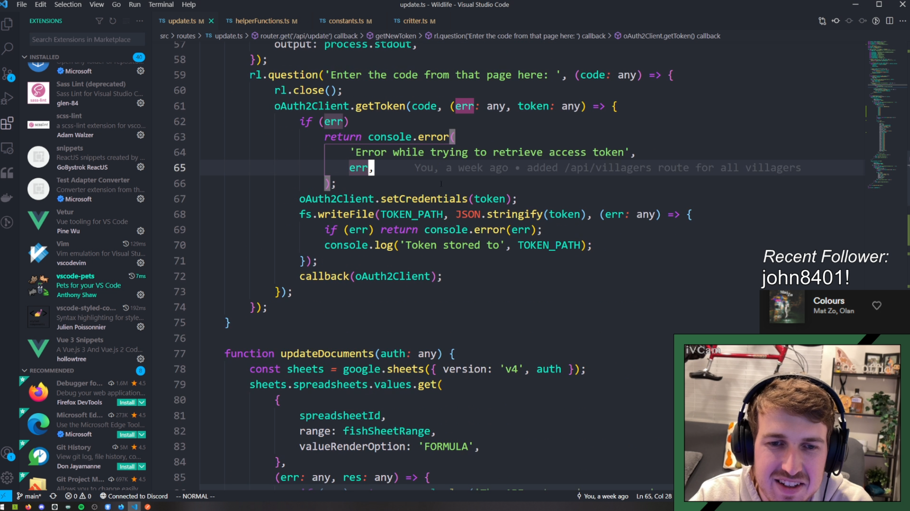Click the main branch in the status bar
Viewport: 910px width, 511px height.
29,496
